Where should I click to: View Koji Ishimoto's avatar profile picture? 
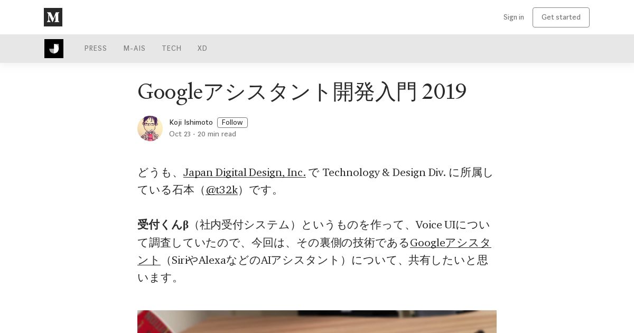coord(150,128)
